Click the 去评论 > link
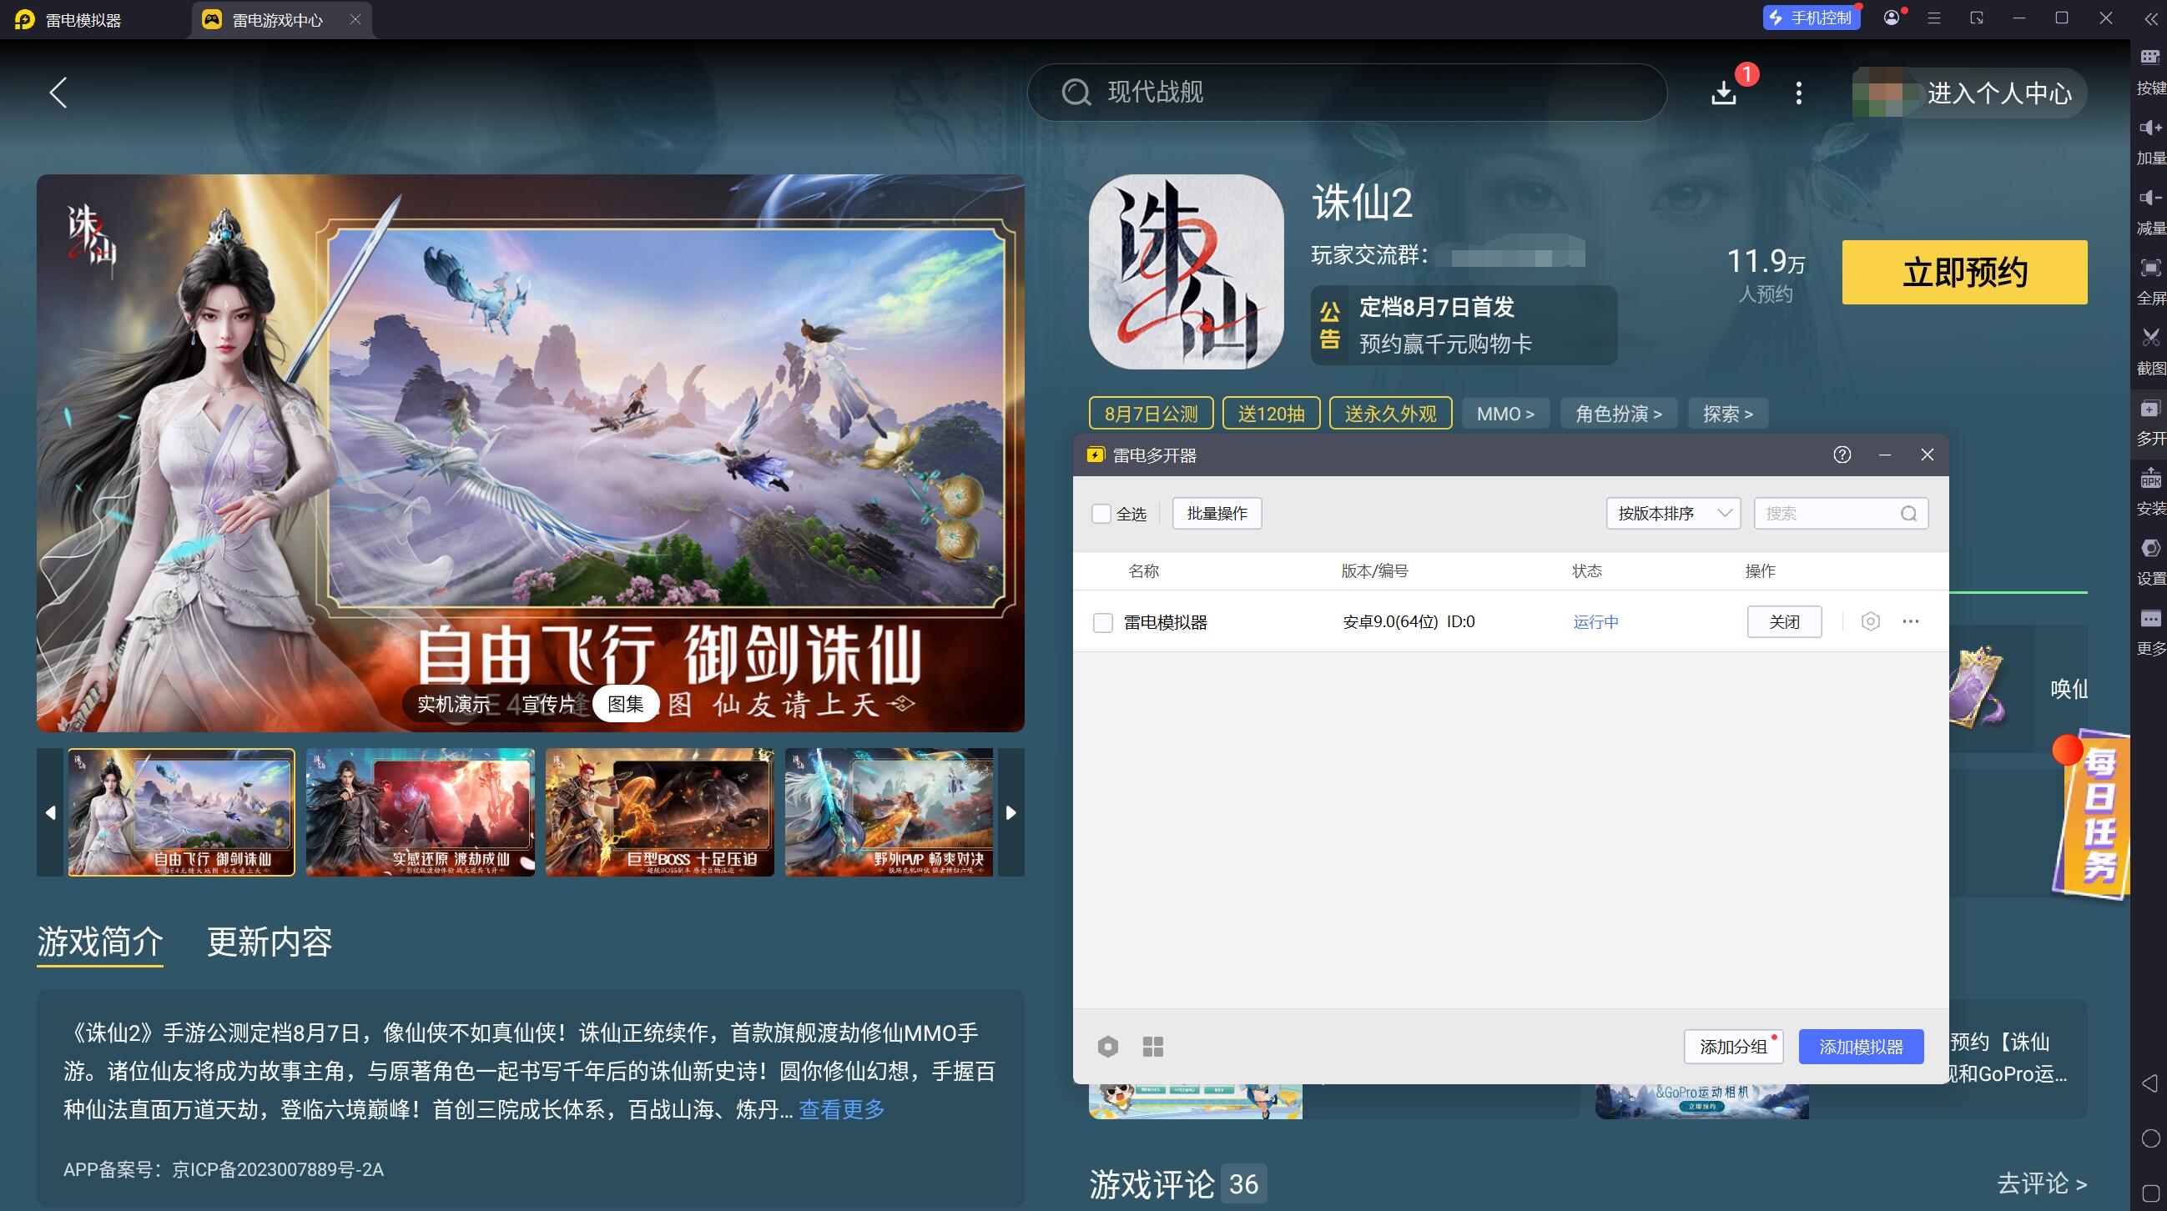 (2042, 1184)
